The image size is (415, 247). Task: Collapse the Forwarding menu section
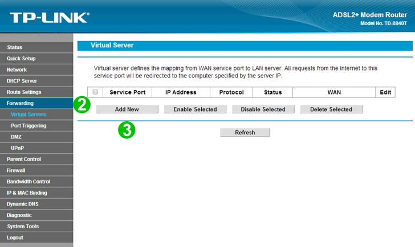[36, 103]
